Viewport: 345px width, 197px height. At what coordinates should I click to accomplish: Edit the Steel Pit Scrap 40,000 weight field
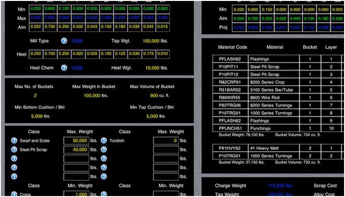76,149
